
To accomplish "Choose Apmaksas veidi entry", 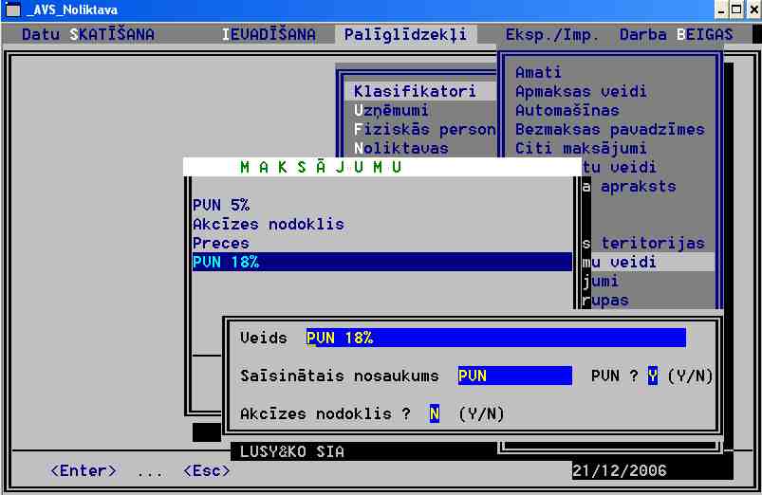I will (x=581, y=91).
